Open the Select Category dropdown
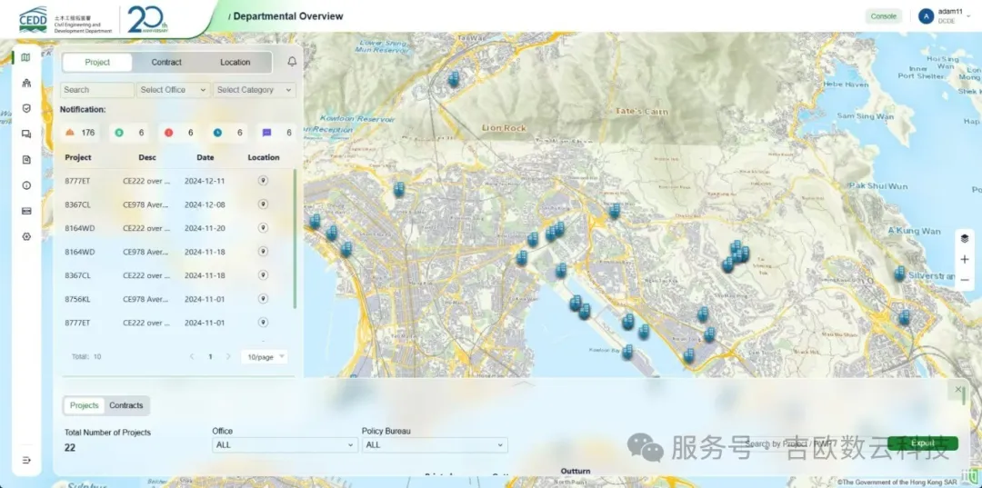The width and height of the screenshot is (982, 488). (254, 90)
